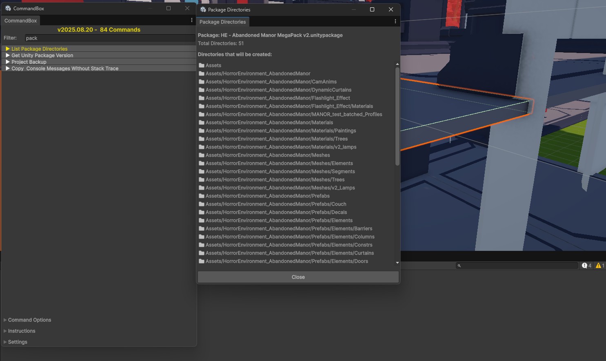
Task: Click the "Assets/HorrorEnvironment_AbandonedManor/Flashlight_Effect" row text
Action: click(278, 98)
